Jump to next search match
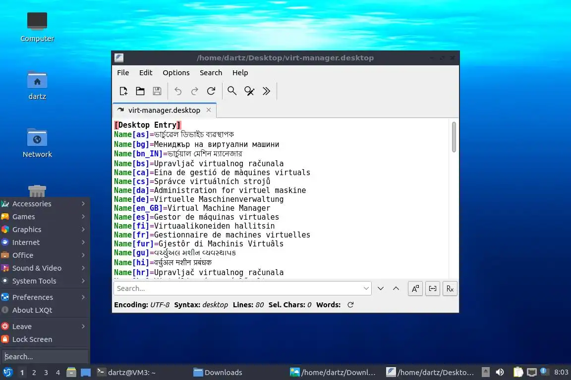This screenshot has width=571, height=380. pyautogui.click(x=381, y=288)
